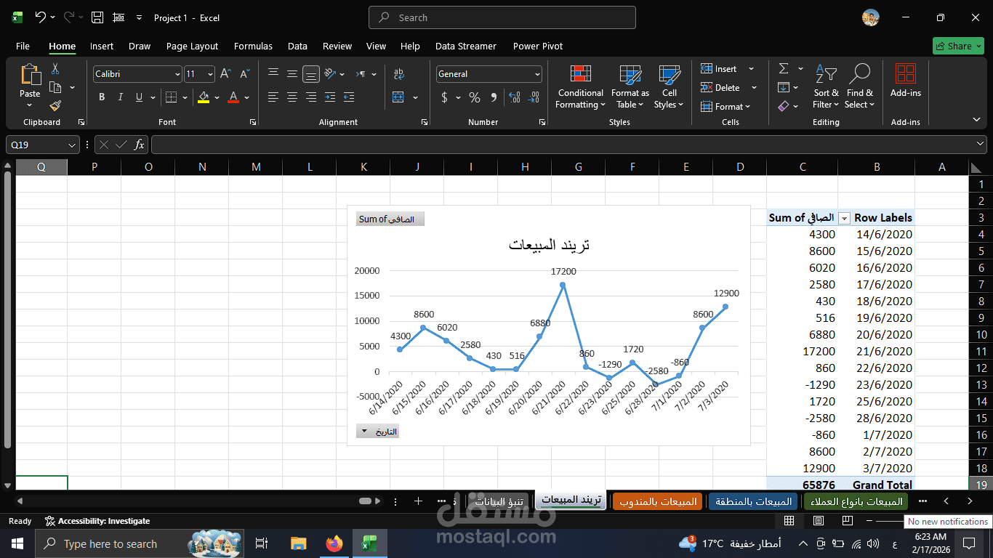Apply red Font Color swatch
This screenshot has height=558, width=993.
[x=233, y=97]
